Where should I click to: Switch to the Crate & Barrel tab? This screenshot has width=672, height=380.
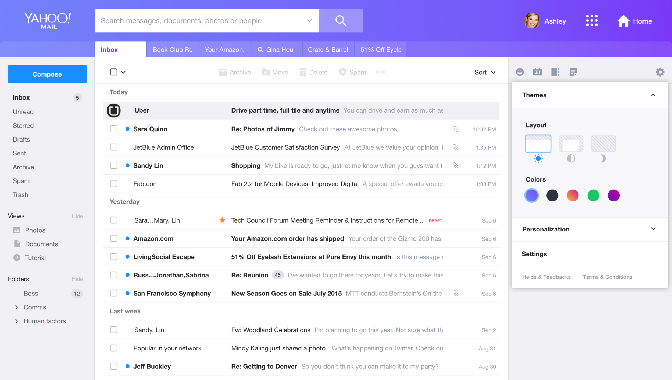click(328, 50)
